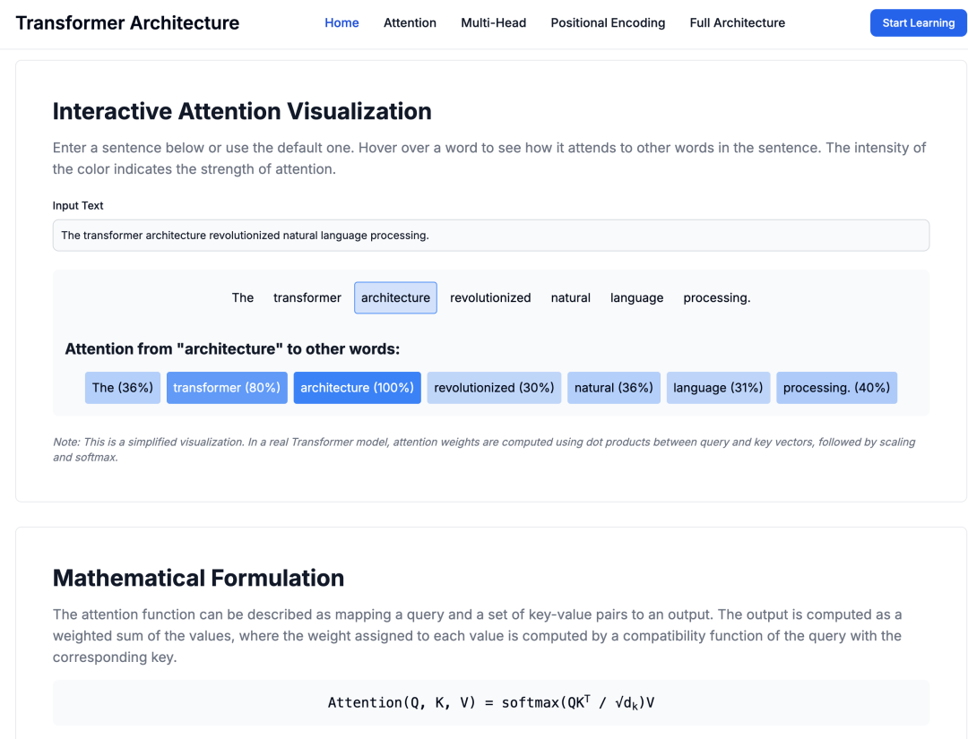Select the "processing." word token
The height and width of the screenshot is (739, 968).
pyautogui.click(x=716, y=297)
